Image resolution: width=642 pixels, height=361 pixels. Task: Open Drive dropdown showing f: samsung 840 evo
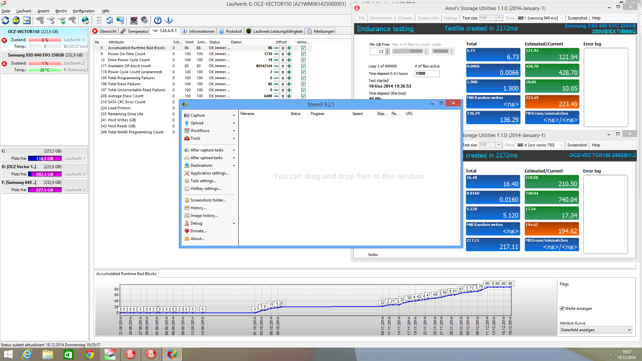[x=541, y=18]
